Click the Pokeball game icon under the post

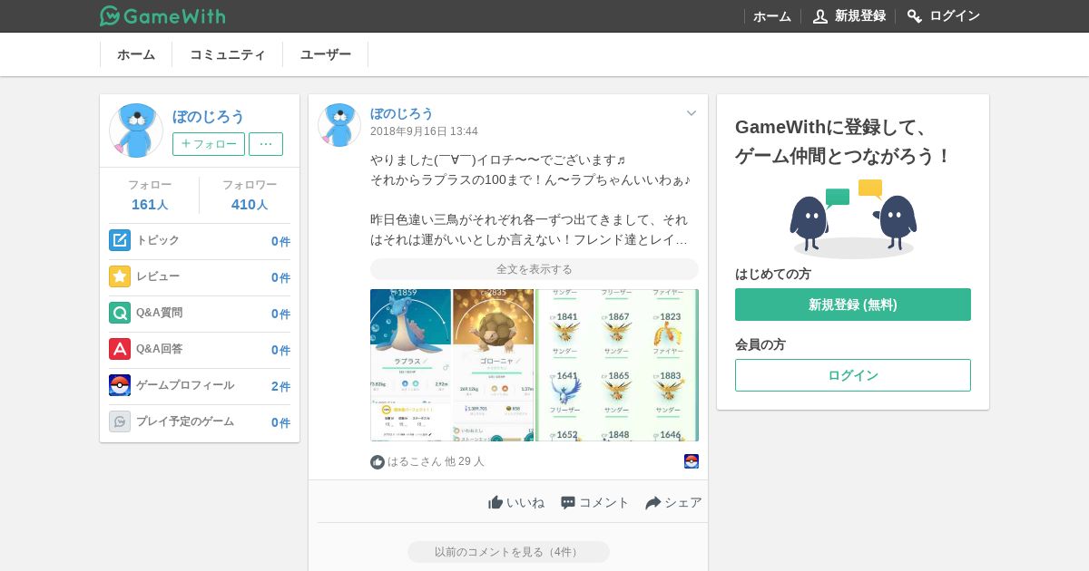(x=692, y=461)
